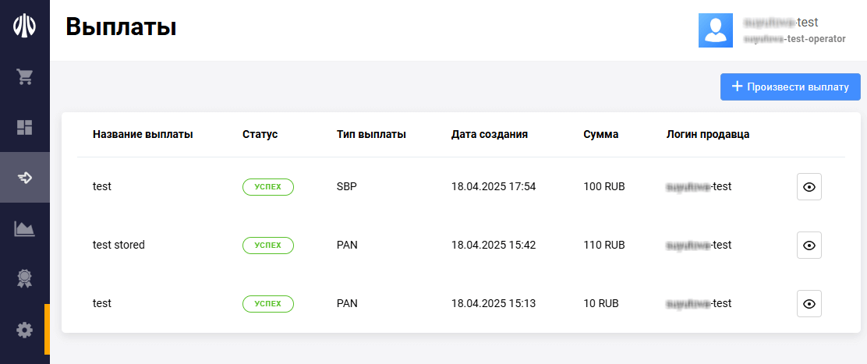
Task: Click the company logo in the sidebar
Action: click(24, 26)
